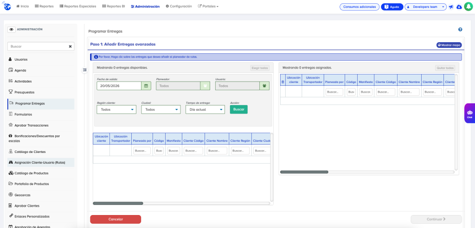Open Administración menu

(145, 6)
